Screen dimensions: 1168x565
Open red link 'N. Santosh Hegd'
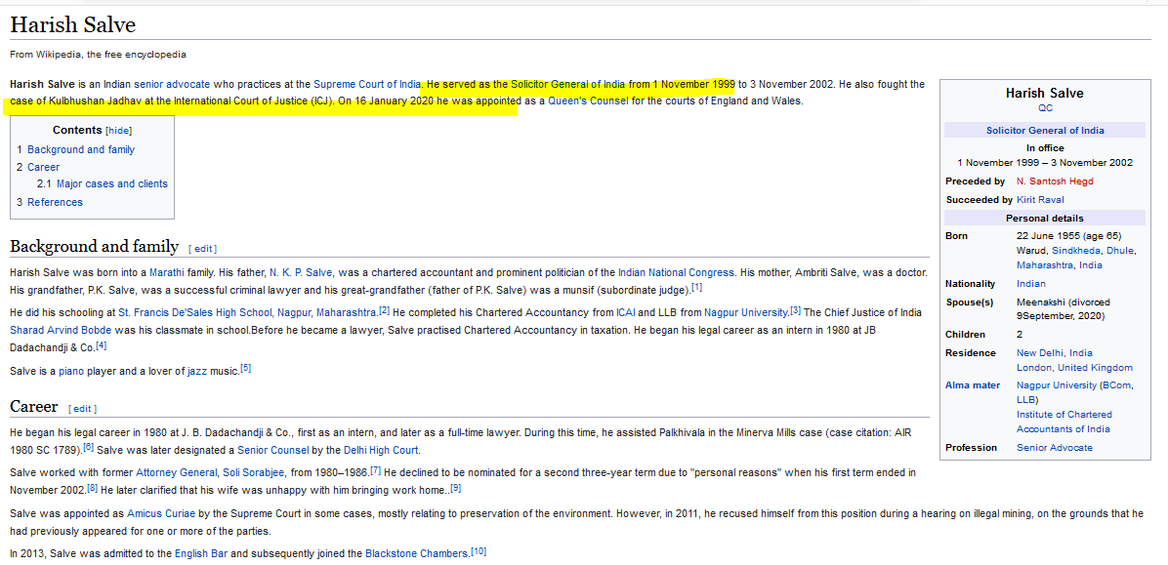click(x=1055, y=182)
